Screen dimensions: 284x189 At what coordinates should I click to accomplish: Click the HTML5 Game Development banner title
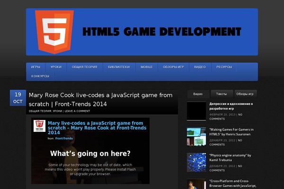162,32
